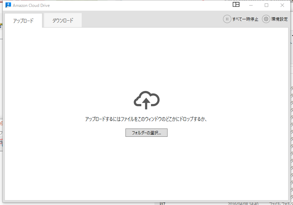The image size is (293, 205).
Task: Open the 環境設定 gear icon
Action: [x=266, y=19]
